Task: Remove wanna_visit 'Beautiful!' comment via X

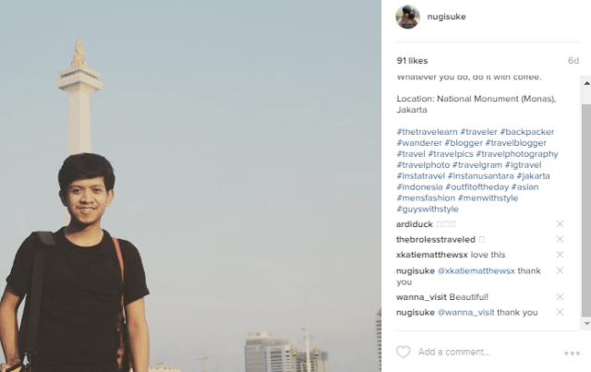Action: 560,296
